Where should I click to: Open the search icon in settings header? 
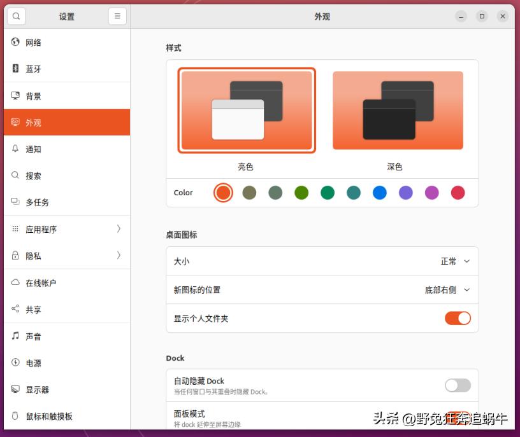[15, 16]
